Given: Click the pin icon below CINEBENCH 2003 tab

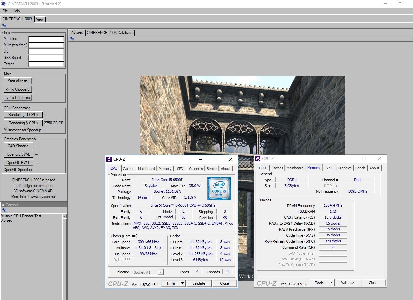Looking at the screenshot, I should (4, 25).
